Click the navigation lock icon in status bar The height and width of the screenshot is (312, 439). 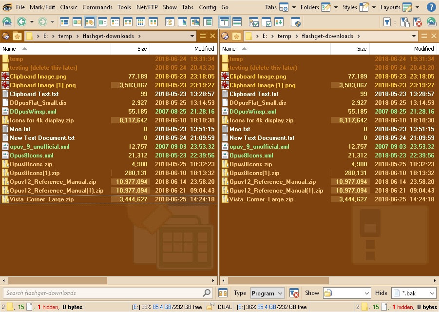pos(210,307)
